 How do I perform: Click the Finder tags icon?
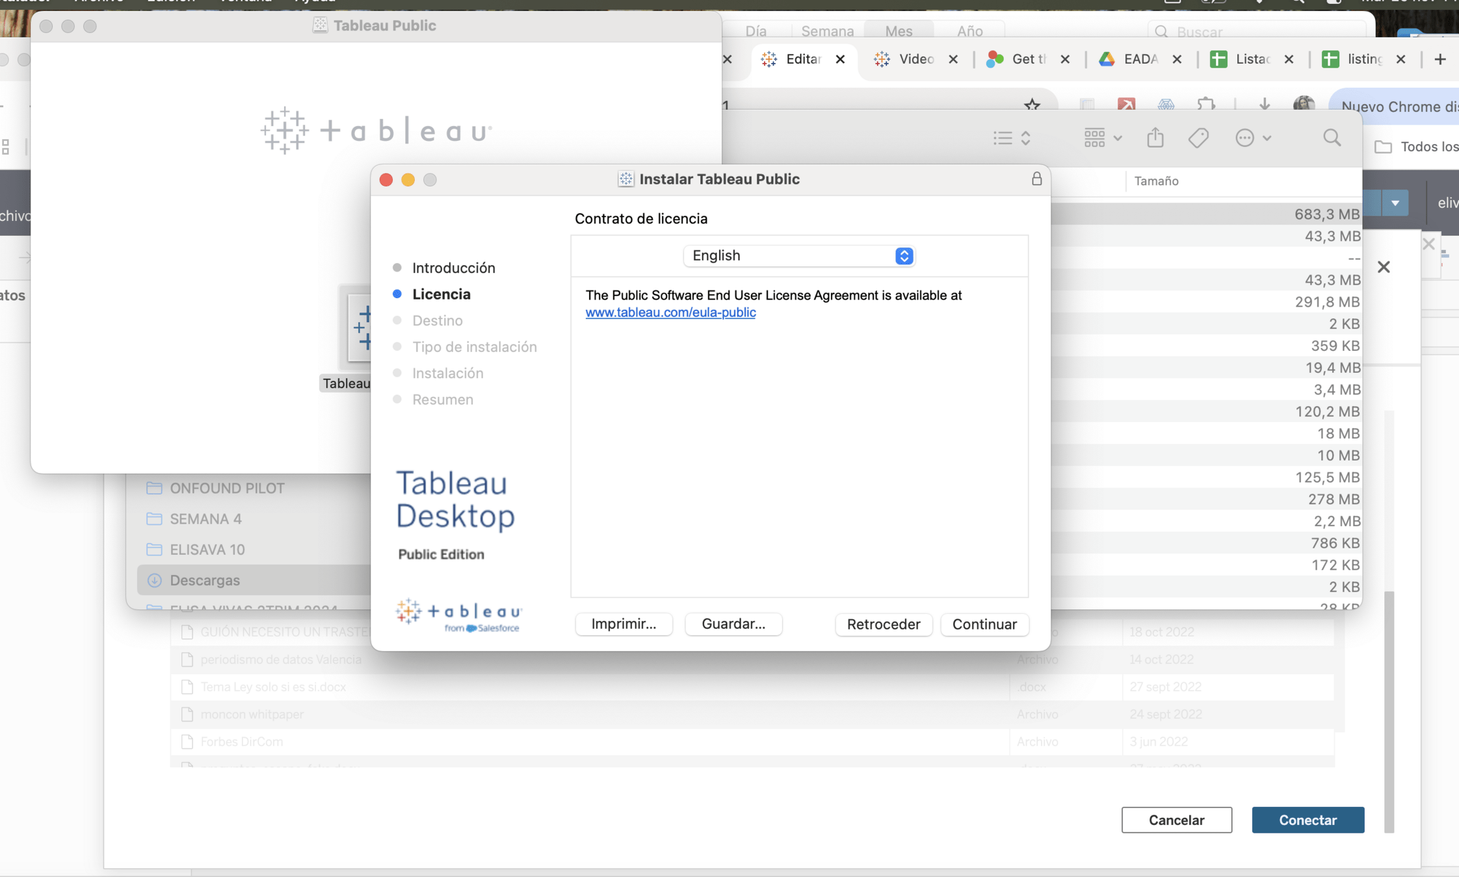[x=1198, y=138]
